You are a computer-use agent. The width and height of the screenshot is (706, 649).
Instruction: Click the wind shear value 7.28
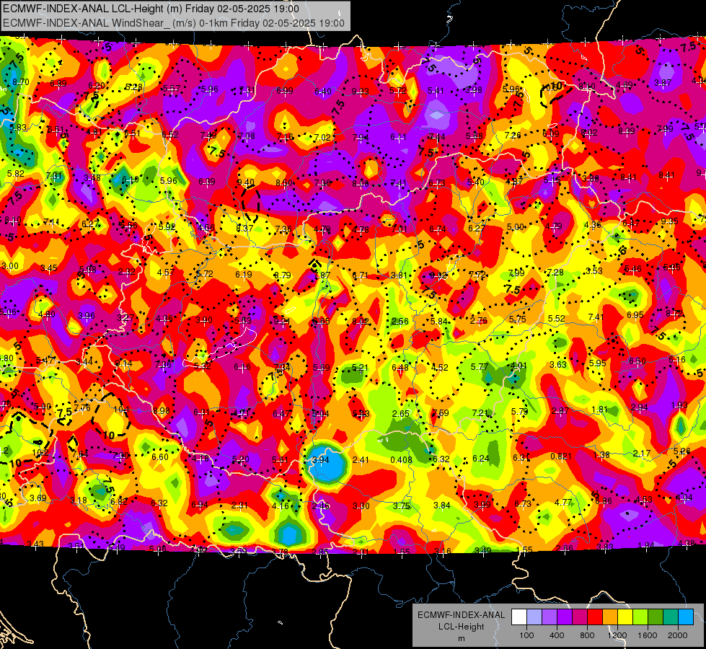[555, 273]
